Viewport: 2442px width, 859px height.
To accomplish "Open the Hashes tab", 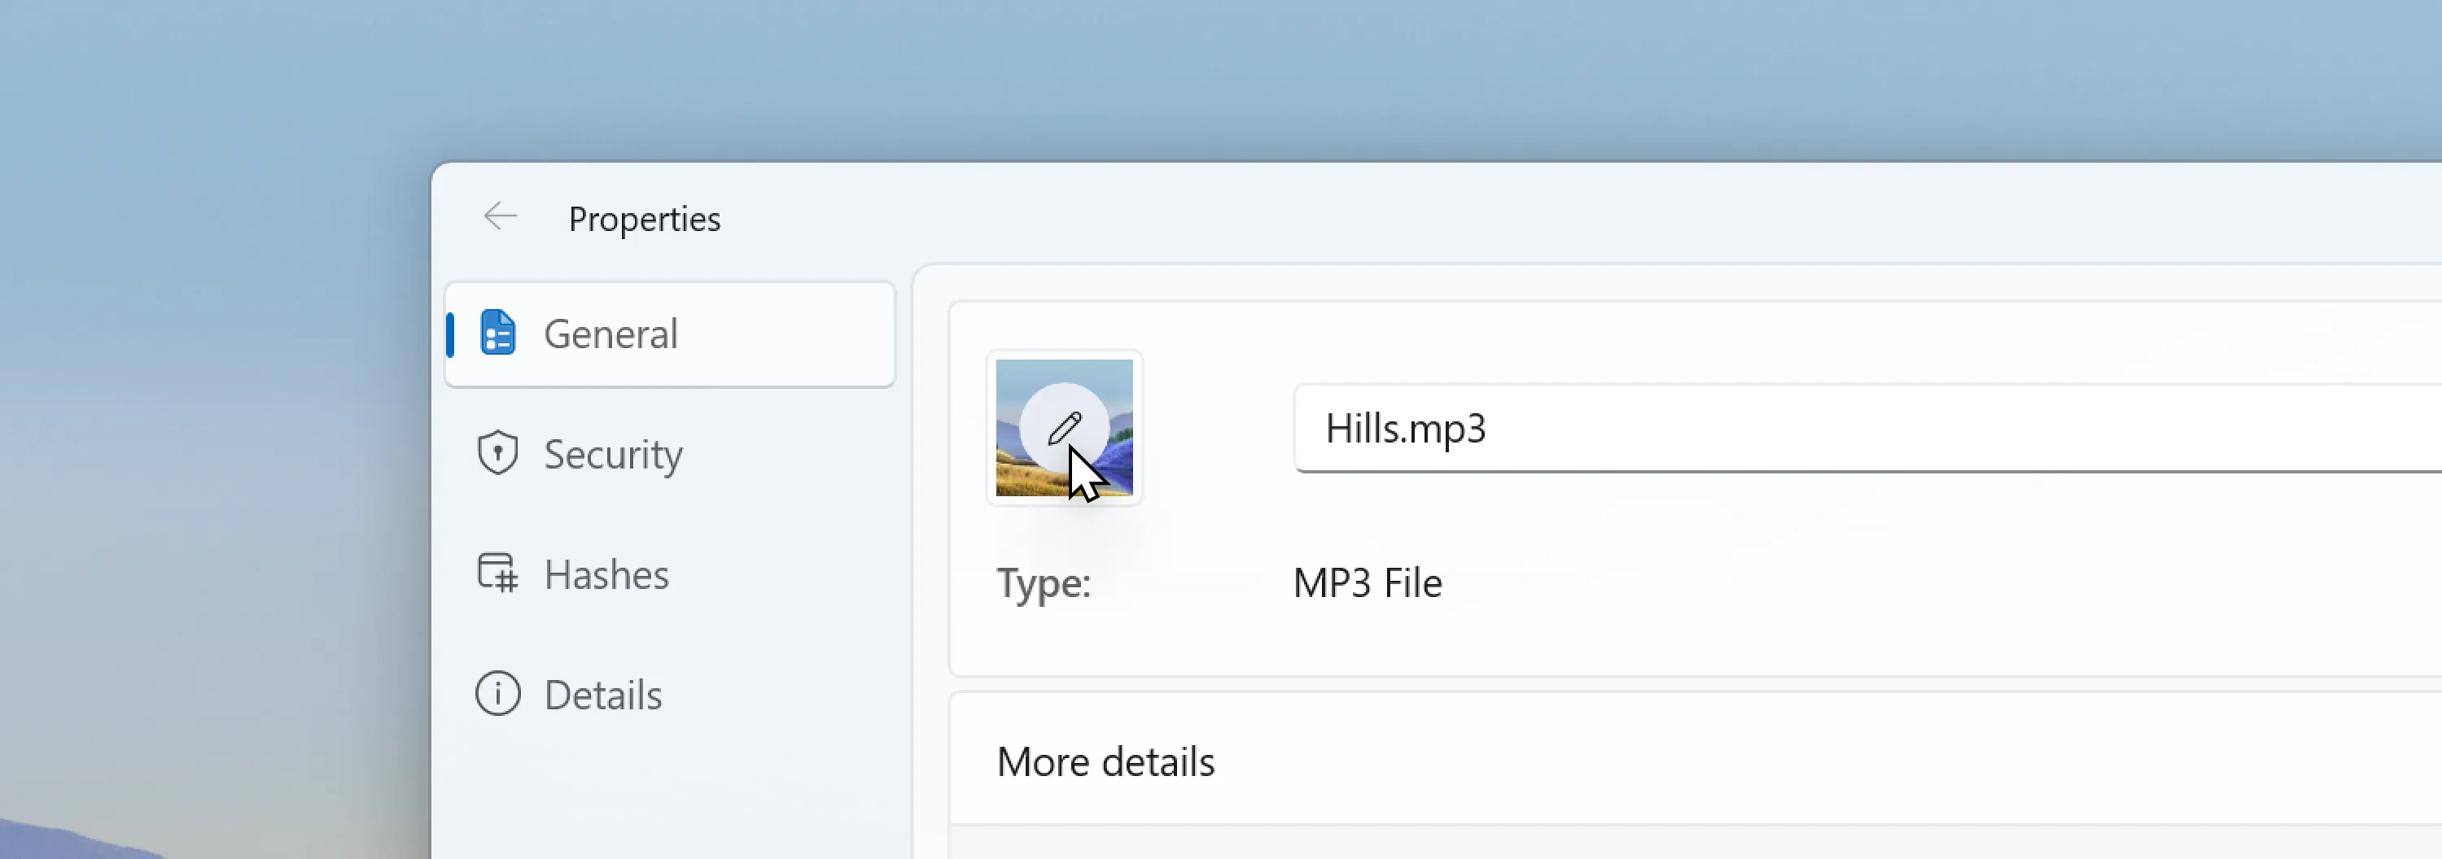I will tap(606, 575).
